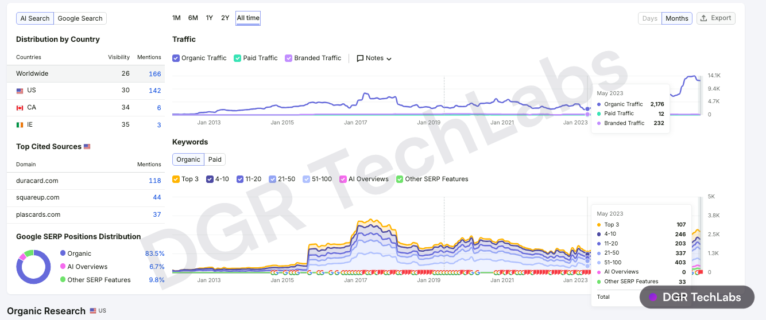Image resolution: width=766 pixels, height=320 pixels.
Task: Open CA mentions count 6
Action: [x=159, y=108]
